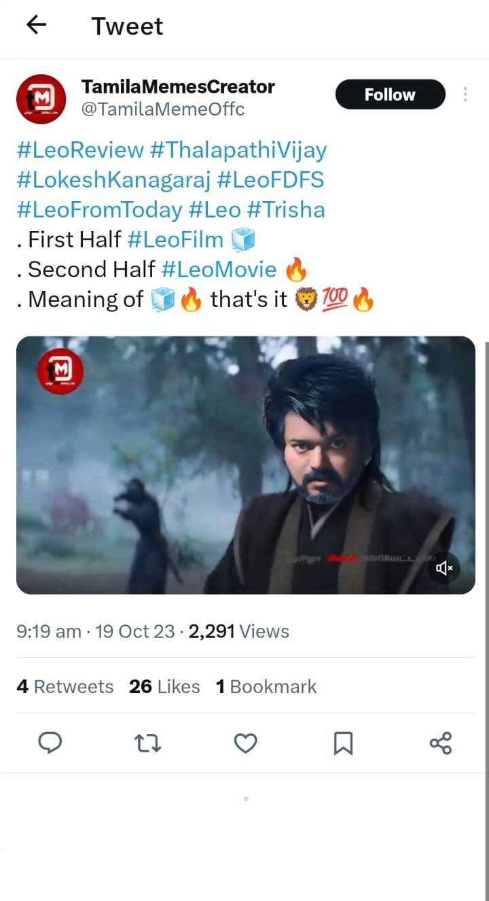Go back using the back arrow
This screenshot has width=489, height=901.
tap(35, 25)
